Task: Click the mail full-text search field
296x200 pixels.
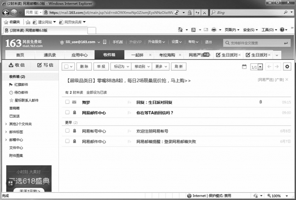Action: click(257, 43)
